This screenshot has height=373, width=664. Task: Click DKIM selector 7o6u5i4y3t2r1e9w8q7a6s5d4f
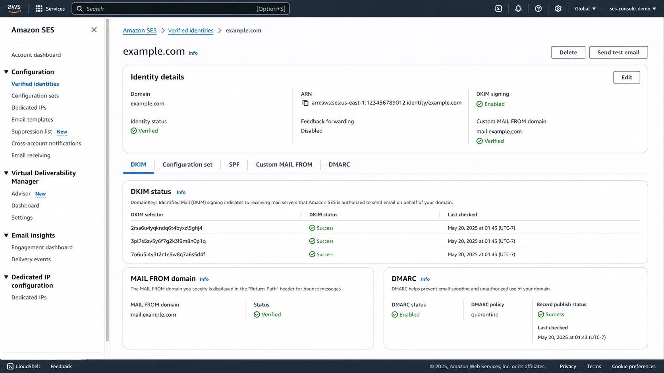[168, 254]
